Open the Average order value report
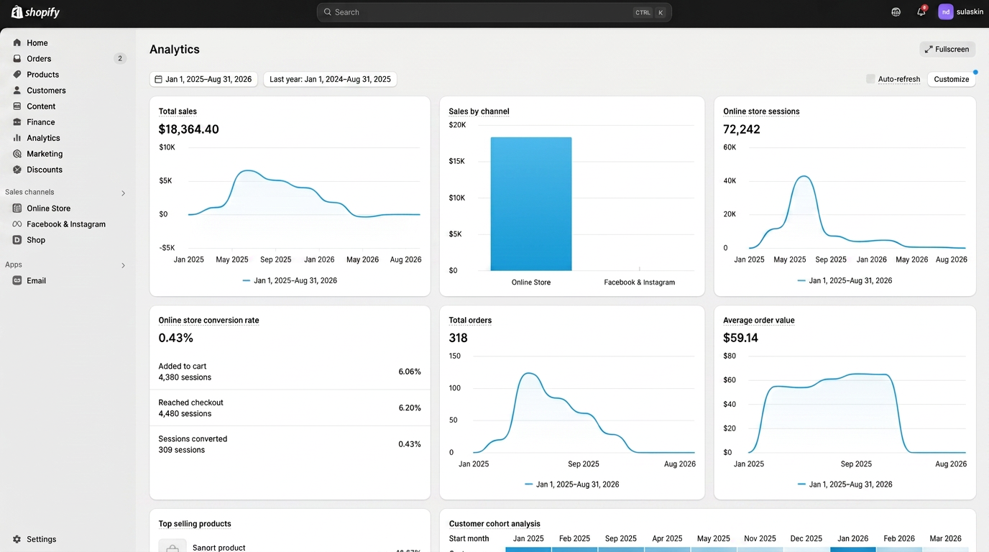Viewport: 989px width, 552px height. click(x=759, y=321)
